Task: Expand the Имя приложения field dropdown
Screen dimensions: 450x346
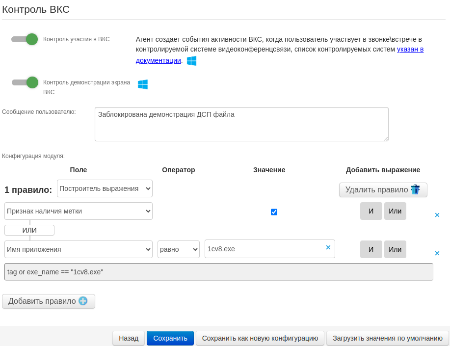Action: 79,249
